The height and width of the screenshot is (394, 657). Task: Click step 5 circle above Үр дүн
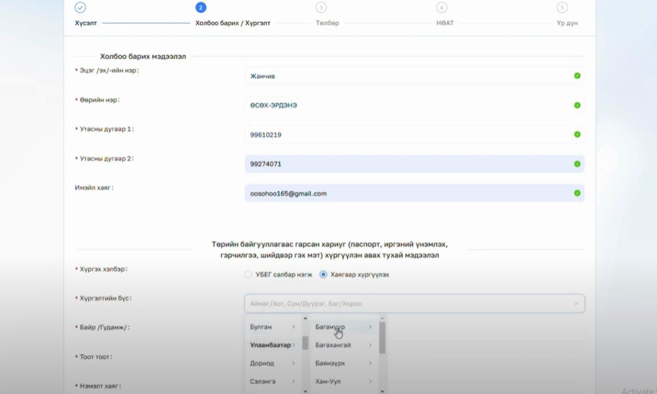pos(562,7)
